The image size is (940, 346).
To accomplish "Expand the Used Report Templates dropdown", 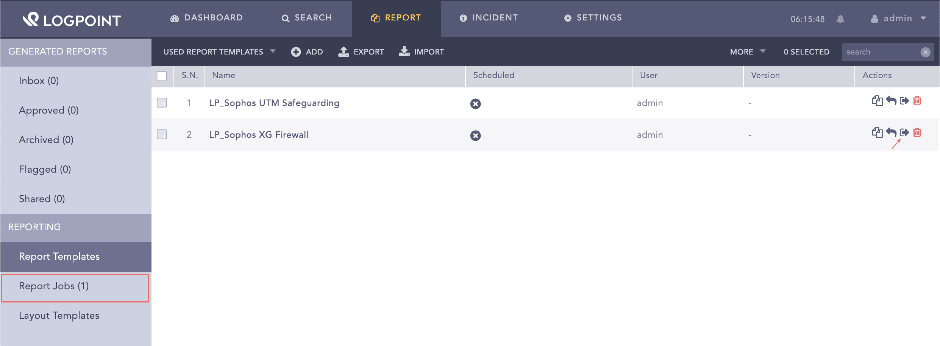I will coord(219,52).
